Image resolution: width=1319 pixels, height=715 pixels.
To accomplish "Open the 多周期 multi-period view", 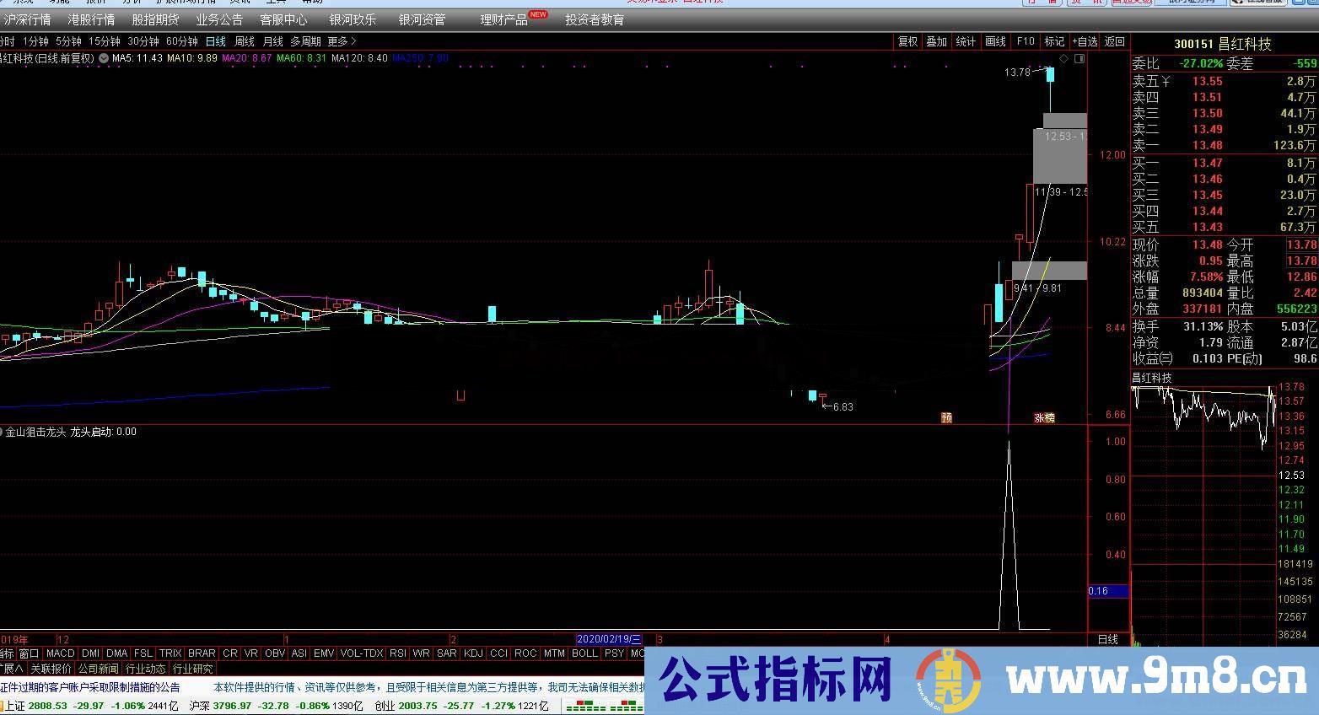I will 305,41.
